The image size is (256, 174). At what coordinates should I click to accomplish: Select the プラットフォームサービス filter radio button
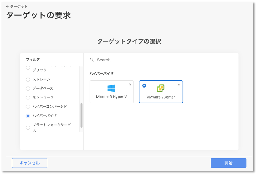click(x=28, y=128)
